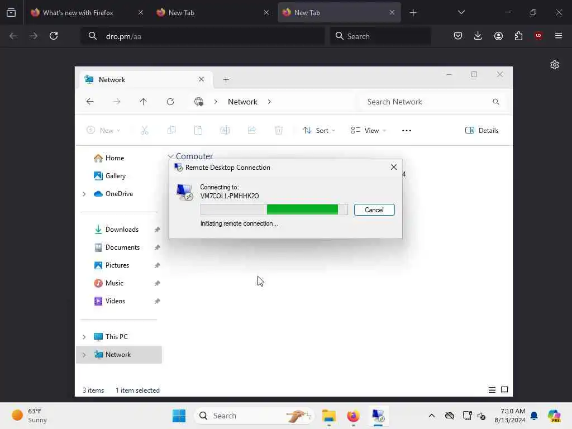Screen dimensions: 572x429
Task: Open Windows Start menu
Action: (179, 416)
